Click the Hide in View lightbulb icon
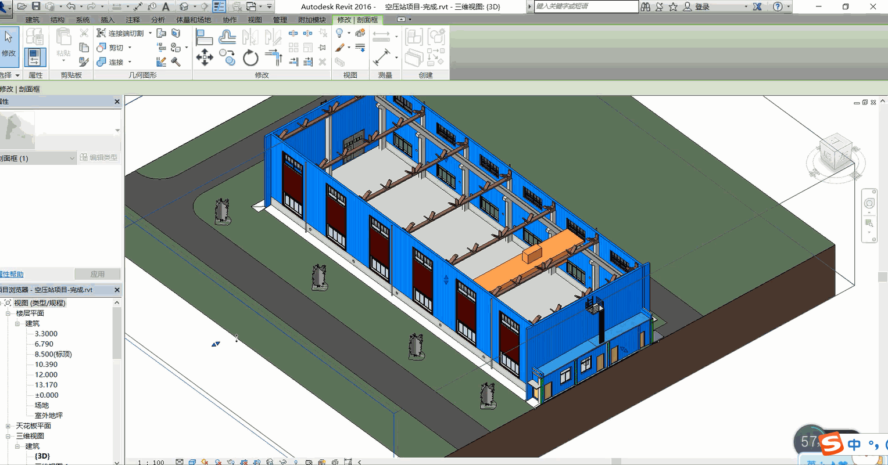The width and height of the screenshot is (888, 465). point(340,34)
